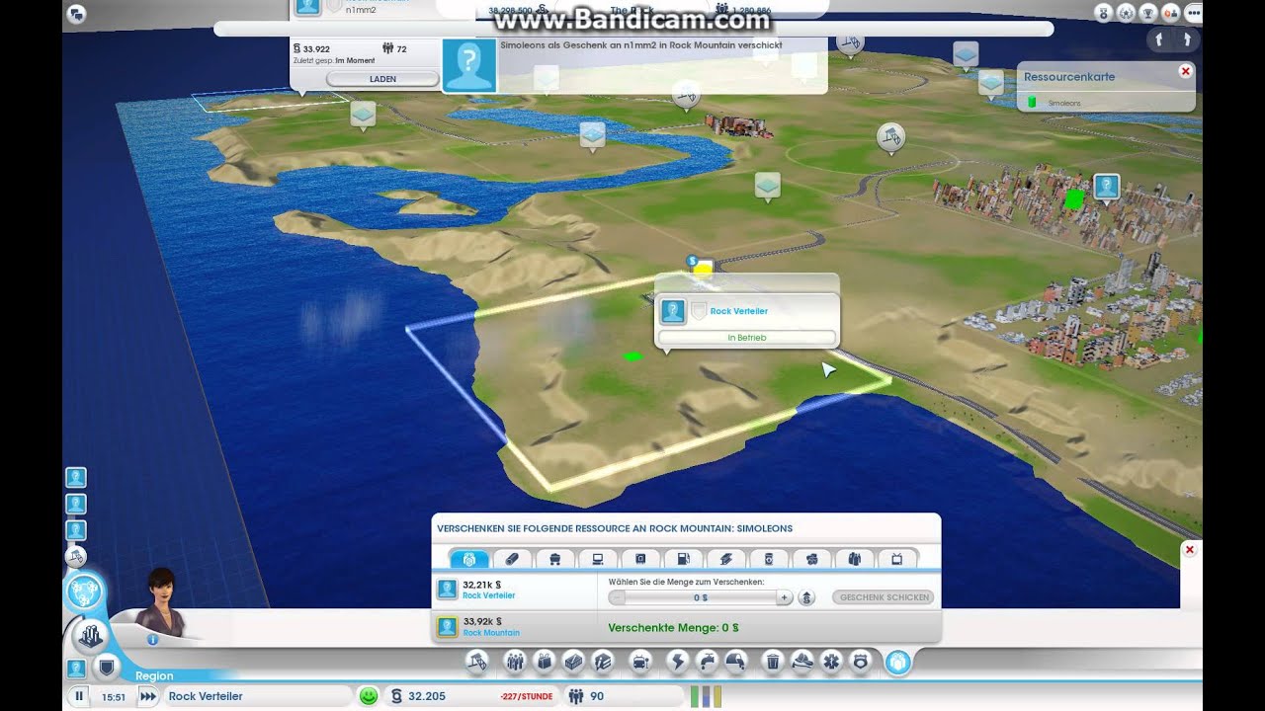Switch to the region view globe button

coord(85,593)
